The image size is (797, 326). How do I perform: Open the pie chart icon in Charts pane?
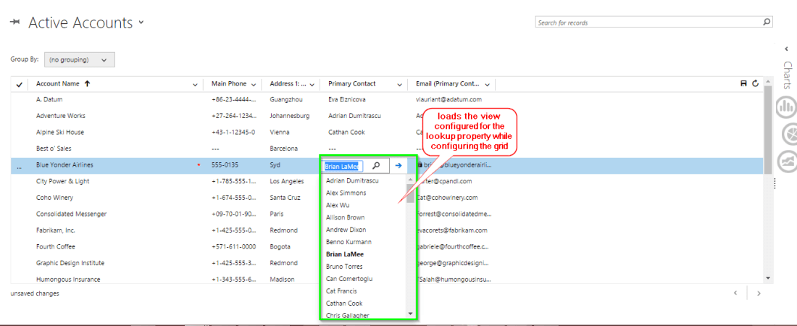tap(786, 135)
